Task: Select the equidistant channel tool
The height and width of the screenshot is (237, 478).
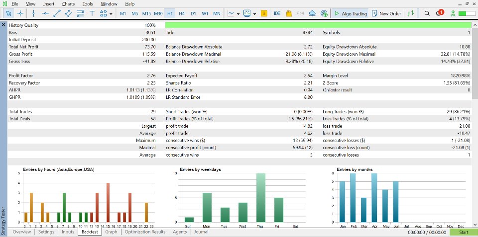Action: pos(69,13)
